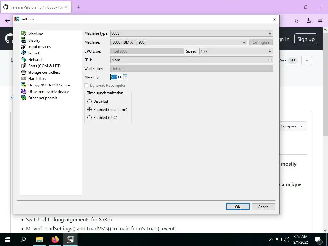This screenshot has width=328, height=246.
Task: Click the Cancel button
Action: [x=264, y=207]
